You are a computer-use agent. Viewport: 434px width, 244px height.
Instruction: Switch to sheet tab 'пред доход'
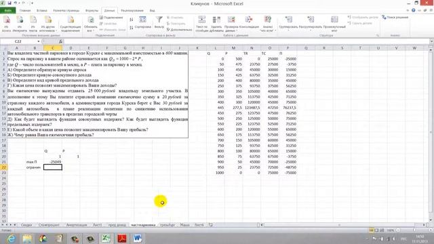point(117,225)
